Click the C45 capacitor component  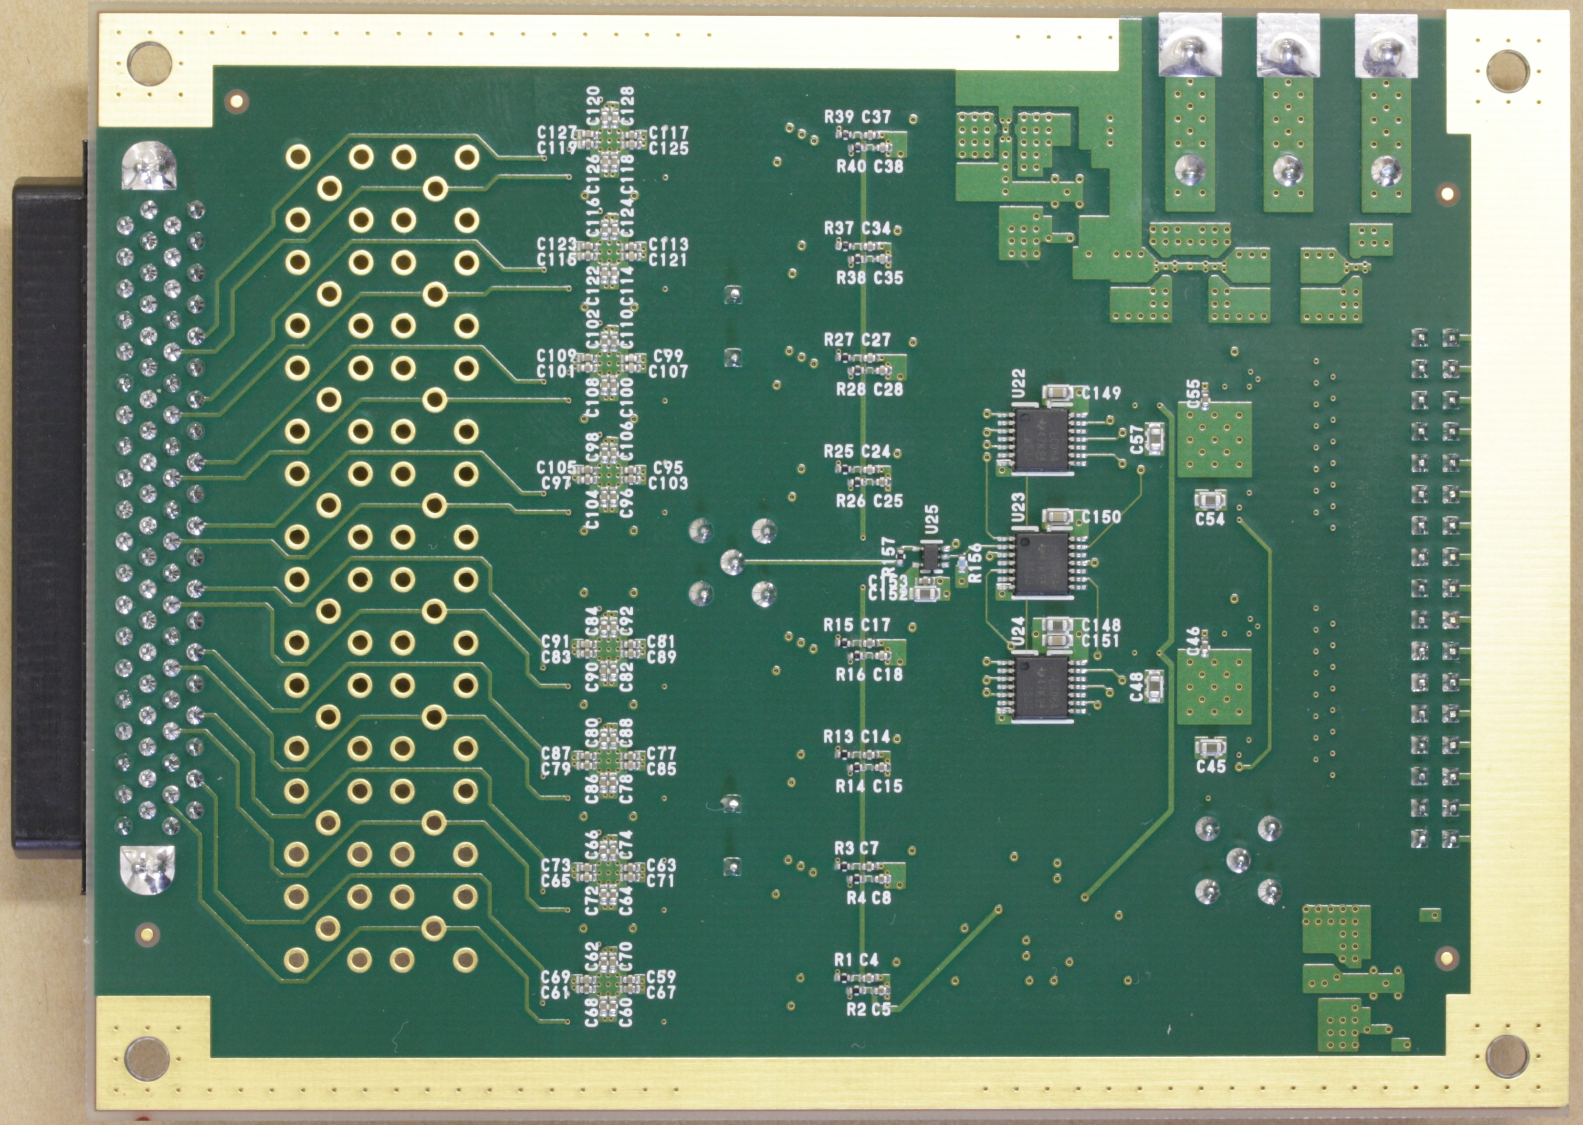[x=1210, y=747]
